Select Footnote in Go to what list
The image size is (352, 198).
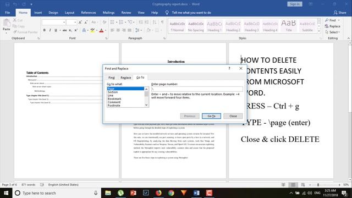click(x=125, y=106)
